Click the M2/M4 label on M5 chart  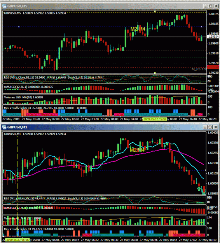pos(138,29)
